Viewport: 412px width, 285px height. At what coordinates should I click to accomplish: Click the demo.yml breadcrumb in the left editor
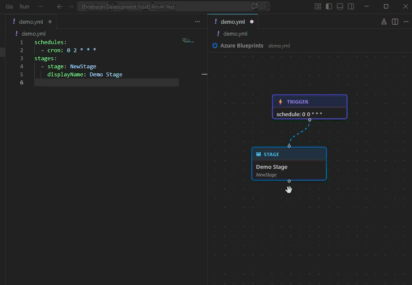click(33, 34)
